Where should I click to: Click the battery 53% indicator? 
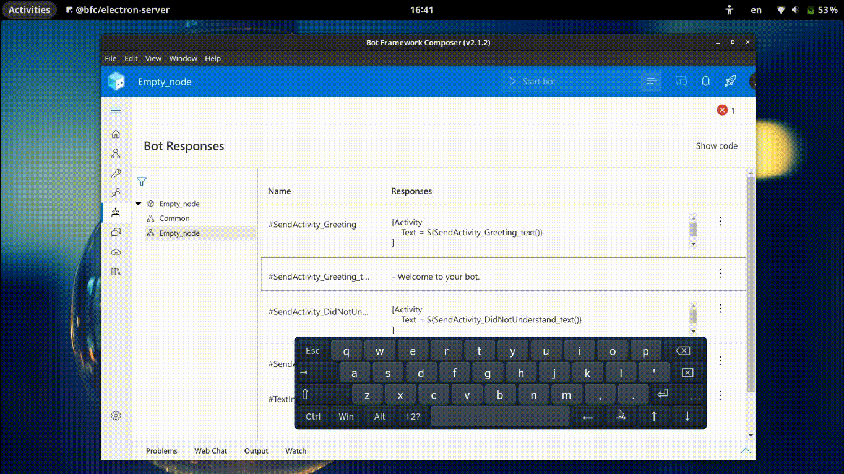pos(823,10)
